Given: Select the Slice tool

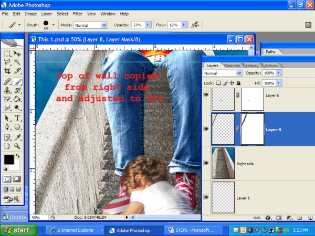Looking at the screenshot, I should (17, 71).
